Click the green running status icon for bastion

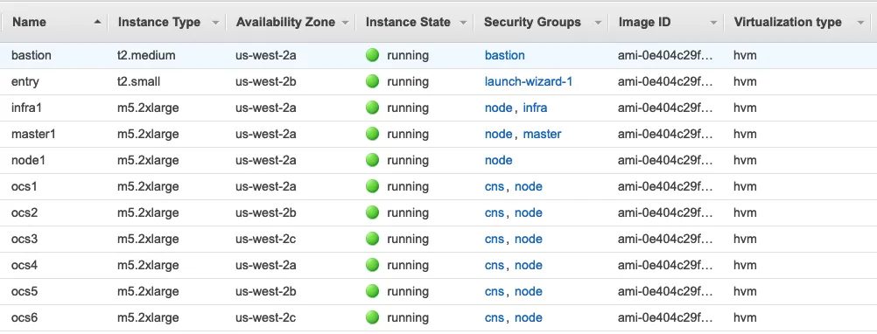click(373, 55)
